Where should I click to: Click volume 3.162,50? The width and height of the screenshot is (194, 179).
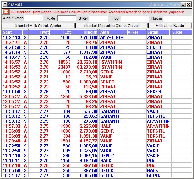[88, 161]
